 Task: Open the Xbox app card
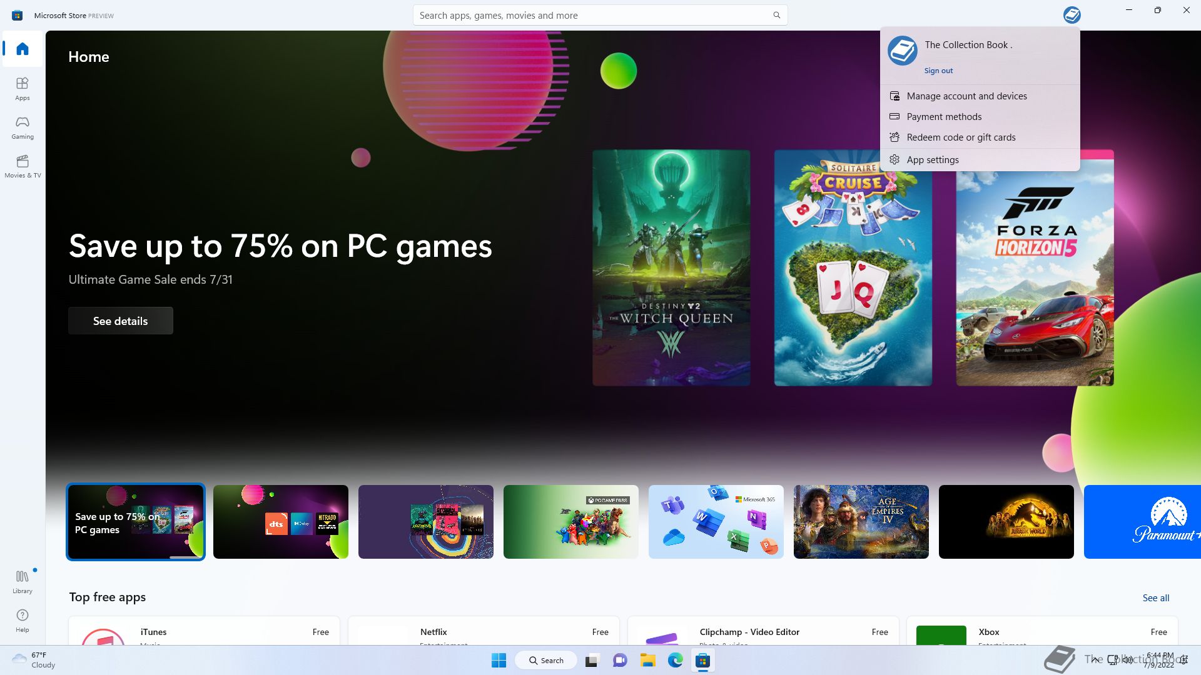coord(1042,631)
